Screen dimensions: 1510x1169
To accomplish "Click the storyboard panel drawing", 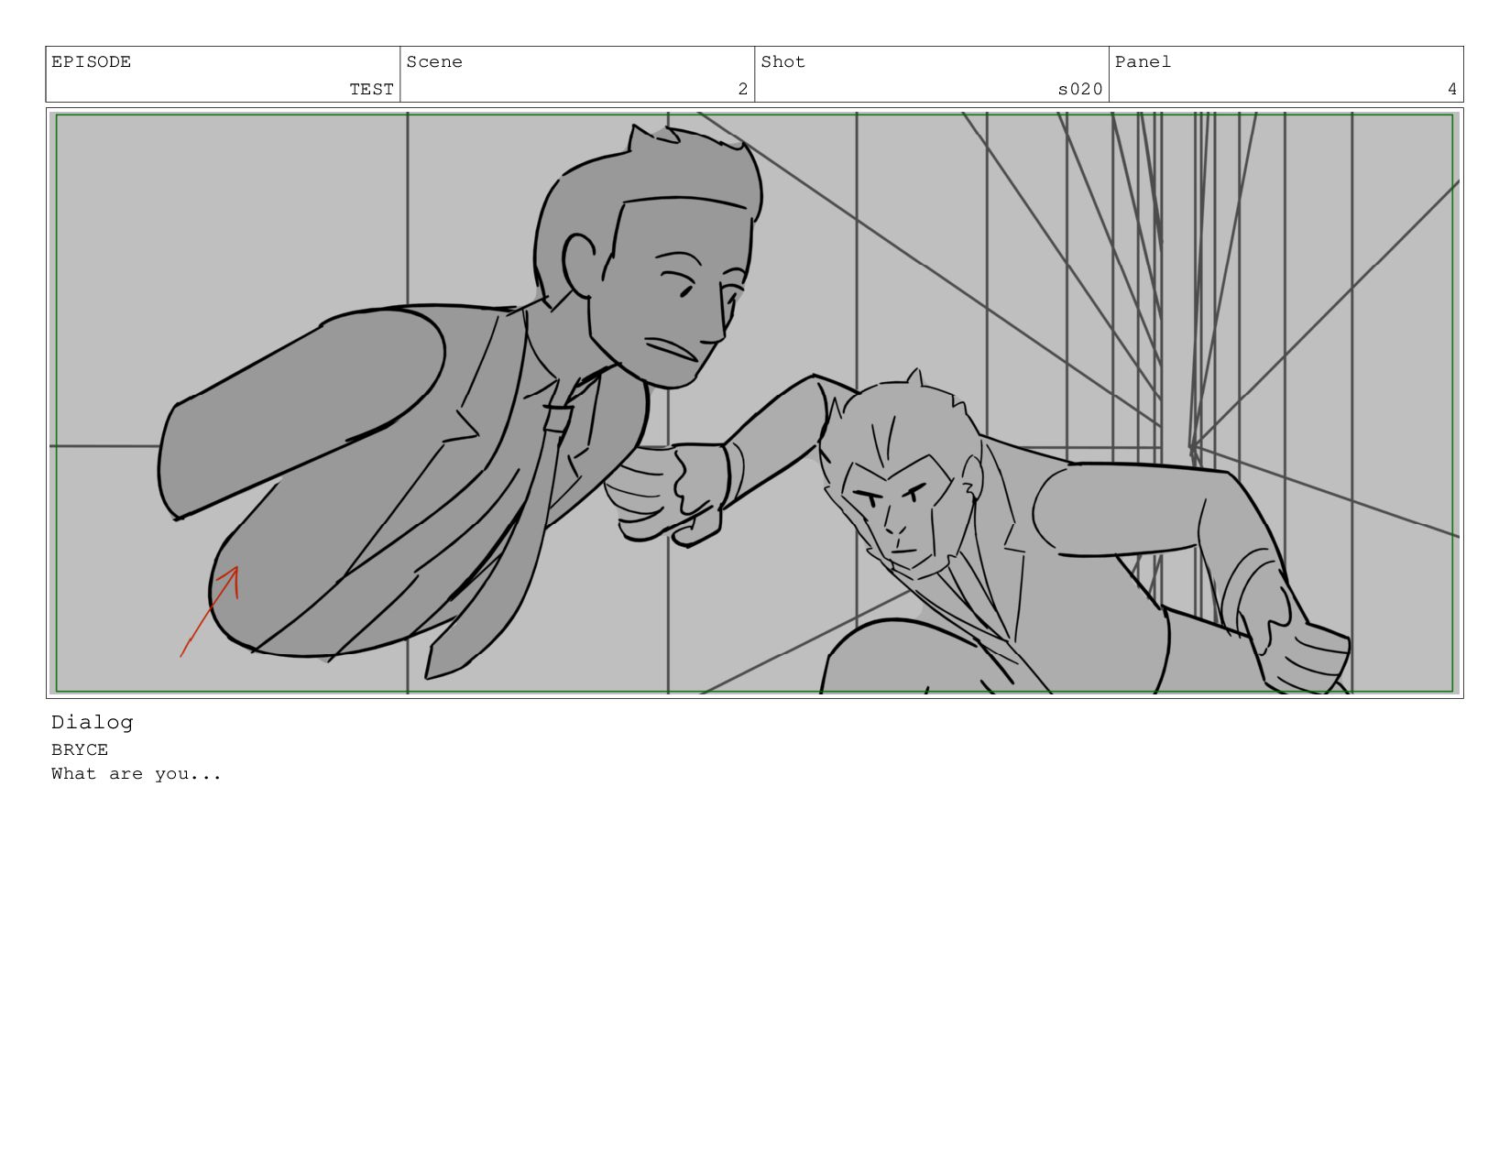I will pos(755,403).
